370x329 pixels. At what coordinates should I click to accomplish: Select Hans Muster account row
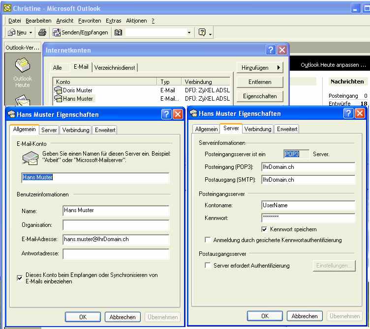click(142, 98)
